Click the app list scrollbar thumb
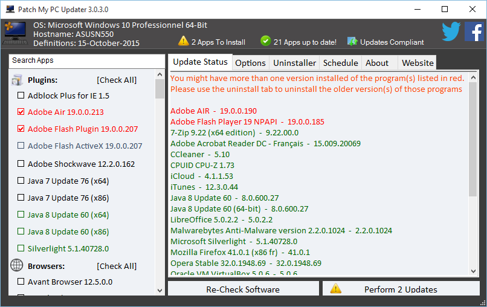This screenshot has width=487, height=307. coord(160,89)
